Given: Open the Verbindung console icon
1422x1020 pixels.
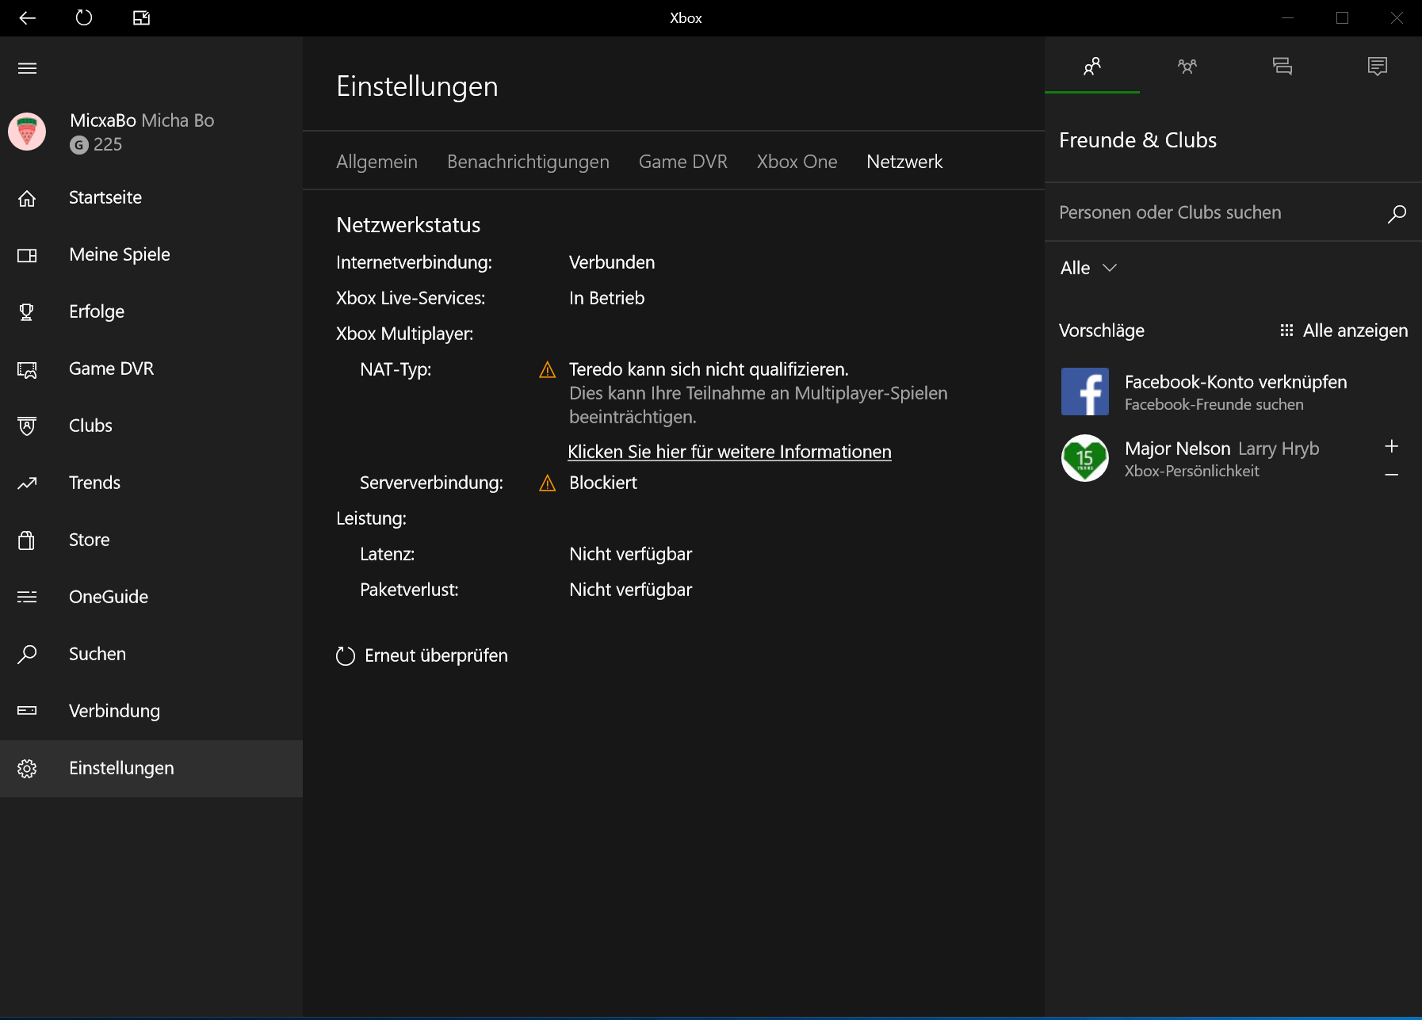Looking at the screenshot, I should click(x=27, y=711).
